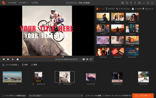
Task: Switch to the テキスト tab
Action: 110,9
